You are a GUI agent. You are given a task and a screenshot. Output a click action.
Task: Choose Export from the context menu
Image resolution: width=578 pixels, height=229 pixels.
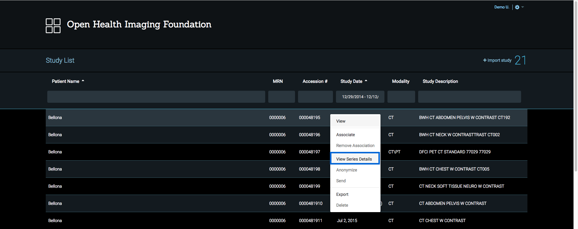click(x=342, y=194)
